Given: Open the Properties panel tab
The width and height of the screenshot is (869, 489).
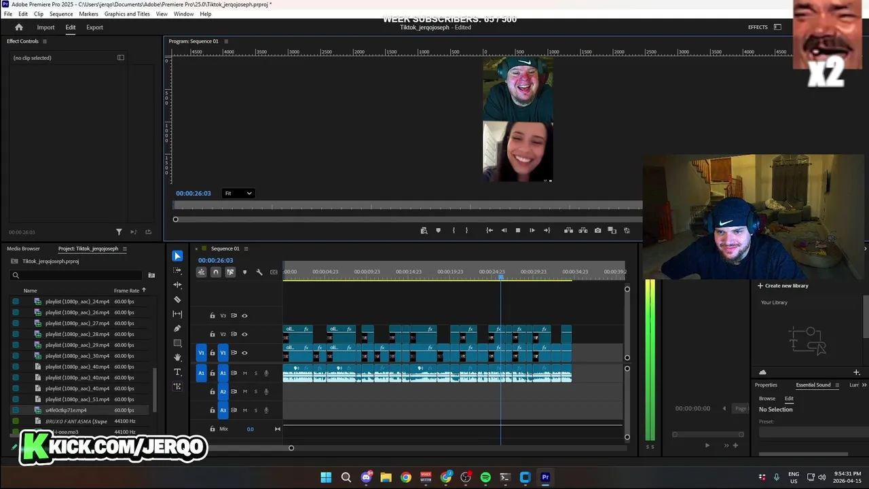Looking at the screenshot, I should (766, 385).
